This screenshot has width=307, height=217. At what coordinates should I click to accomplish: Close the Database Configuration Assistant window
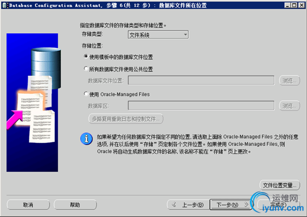[301, 6]
